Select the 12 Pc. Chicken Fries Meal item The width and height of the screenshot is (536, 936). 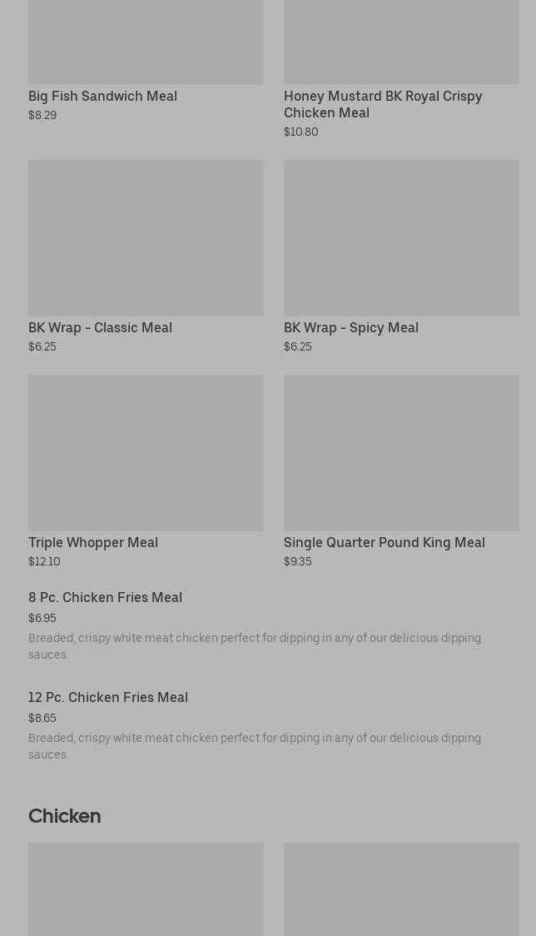click(108, 698)
